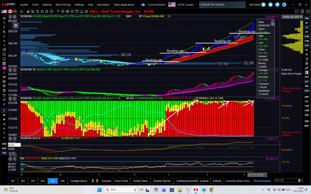Open the TE panel settings hexagon
This screenshot has width=311, height=194.
pos(10,70)
